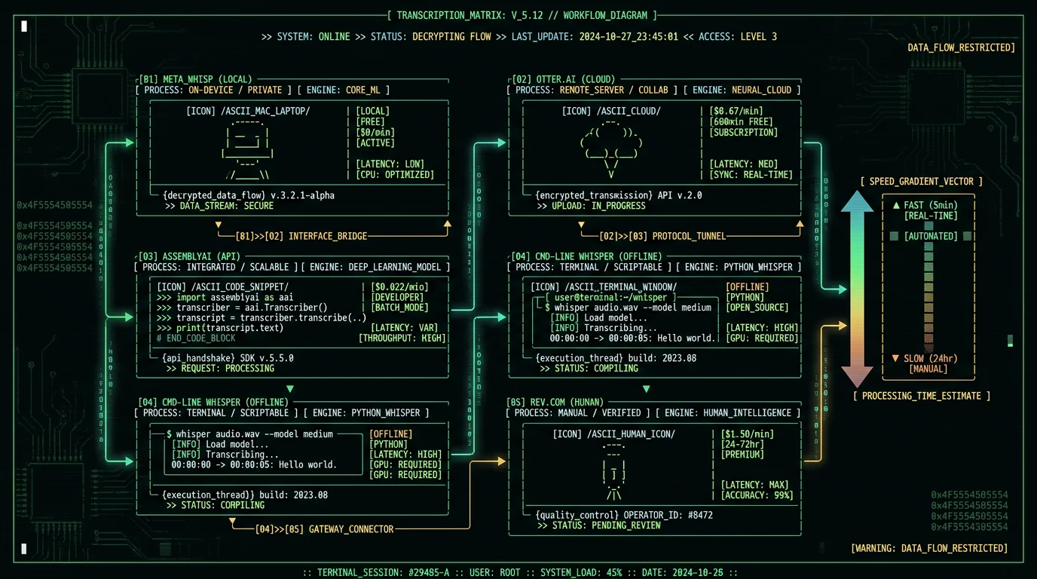
Task: Click the user@terminal prompt title
Action: coord(610,297)
